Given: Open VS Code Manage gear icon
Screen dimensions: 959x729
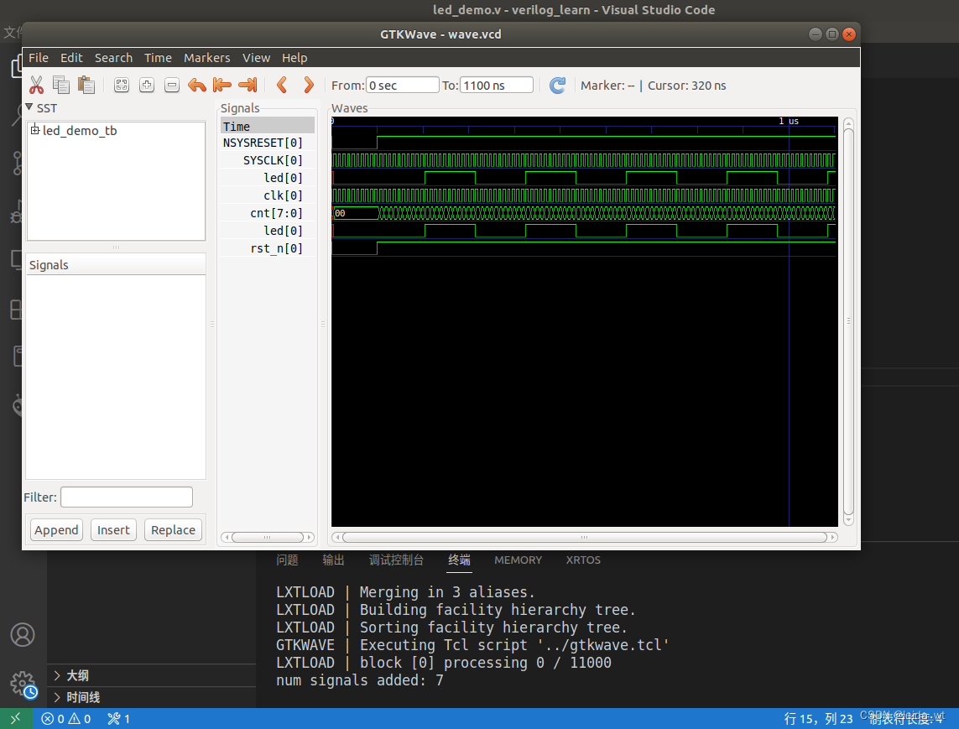Looking at the screenshot, I should (23, 684).
